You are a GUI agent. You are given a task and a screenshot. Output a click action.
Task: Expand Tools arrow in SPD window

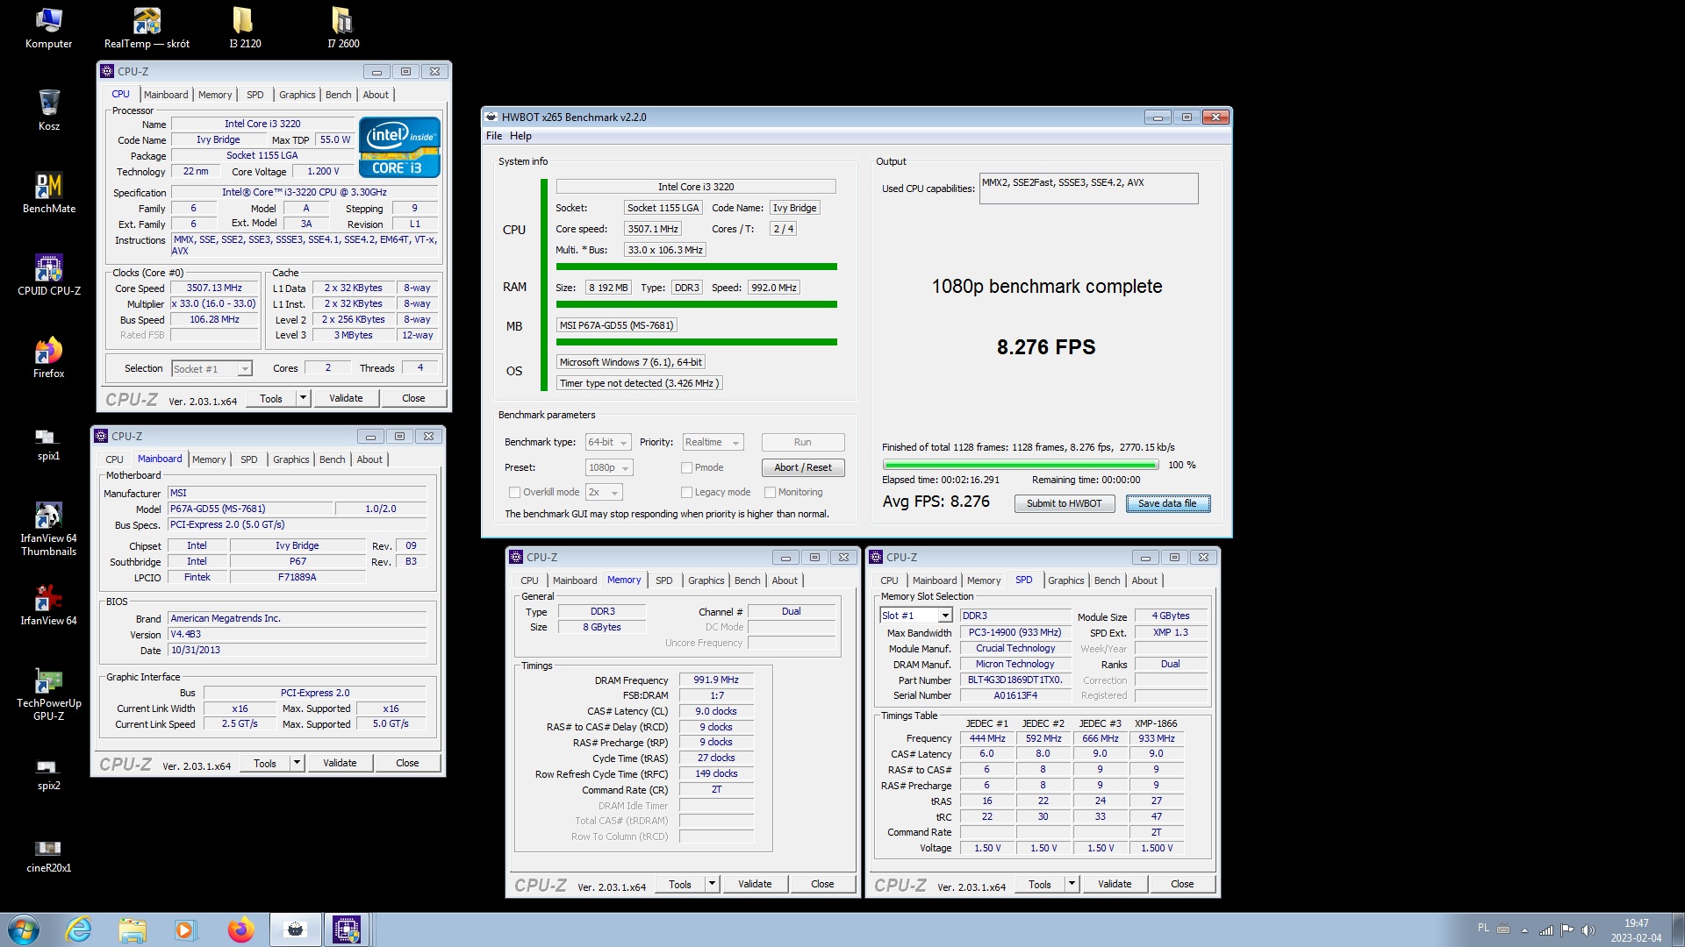(x=1072, y=884)
